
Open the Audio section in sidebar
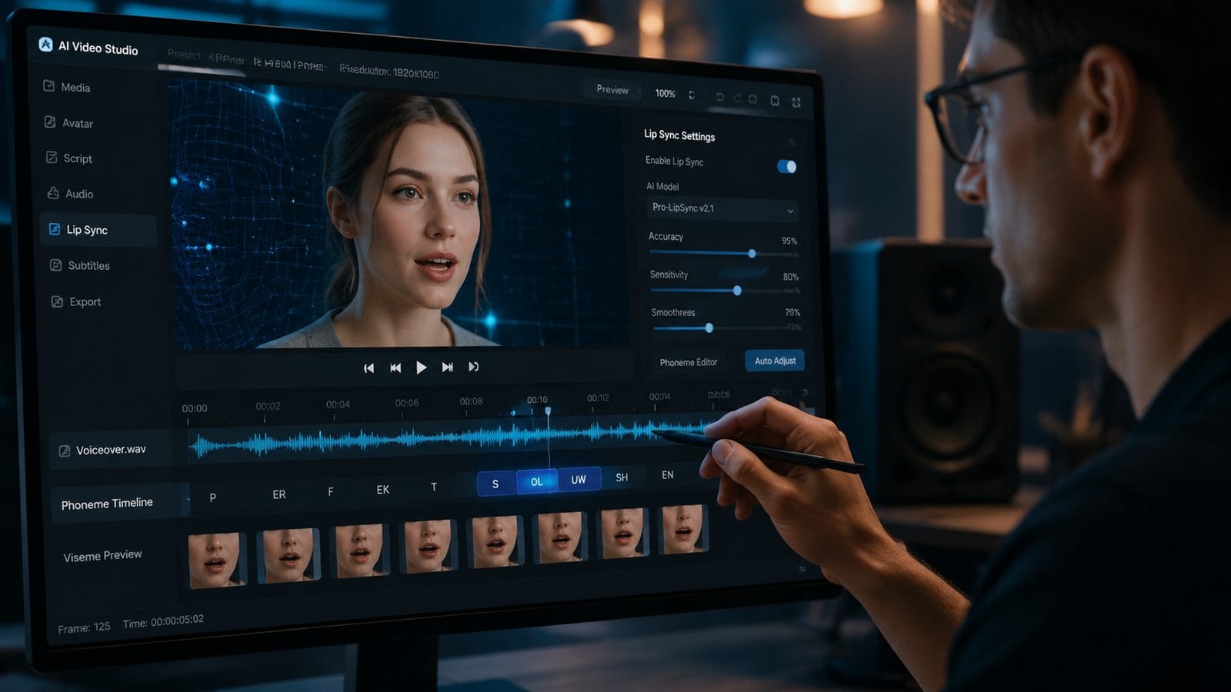(x=70, y=193)
